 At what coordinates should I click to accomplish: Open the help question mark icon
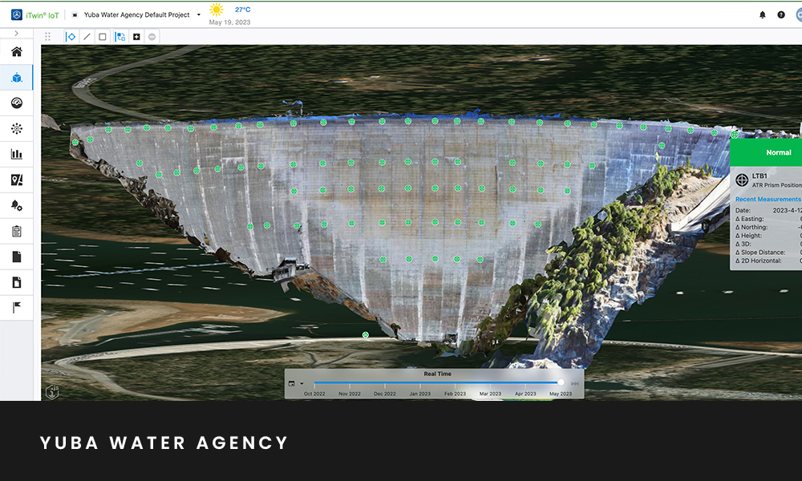point(781,14)
